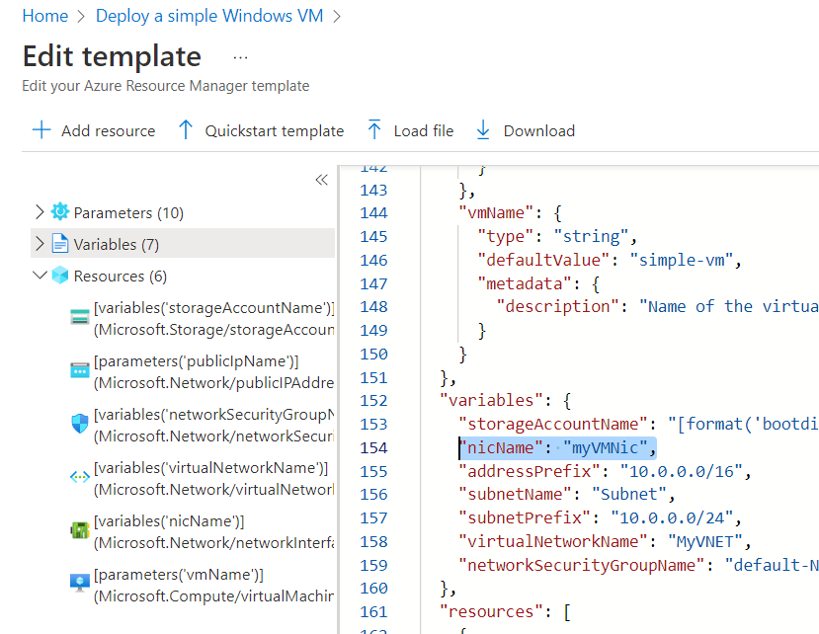Expand the Parameters (10) tree node

click(40, 212)
